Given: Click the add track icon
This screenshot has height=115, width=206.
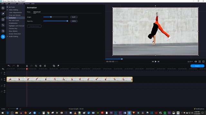Looking at the screenshot, I should (x=3, y=69).
